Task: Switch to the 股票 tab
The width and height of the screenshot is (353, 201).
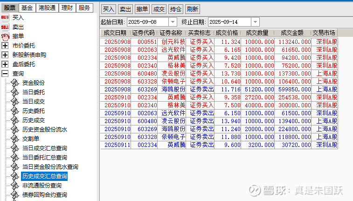Action: point(10,8)
